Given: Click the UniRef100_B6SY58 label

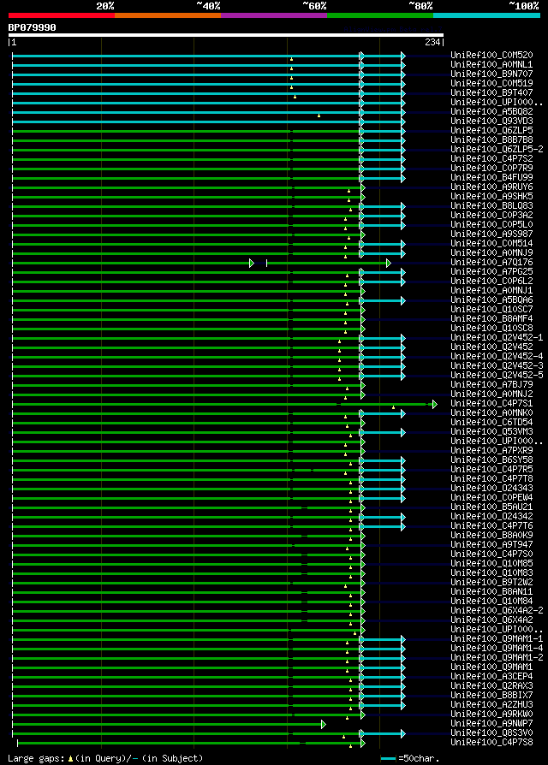Looking at the screenshot, I should (x=491, y=460).
